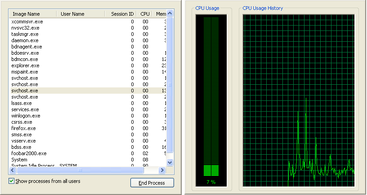
Task: Select explorer.exe in the process list
Action: [24, 65]
